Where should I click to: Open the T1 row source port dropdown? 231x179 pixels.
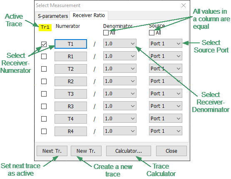pos(166,43)
